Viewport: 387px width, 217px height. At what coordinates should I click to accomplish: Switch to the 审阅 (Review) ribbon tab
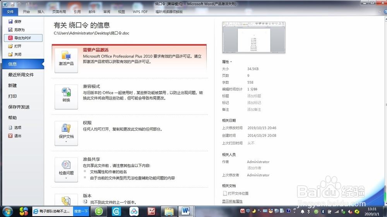coord(107,12)
